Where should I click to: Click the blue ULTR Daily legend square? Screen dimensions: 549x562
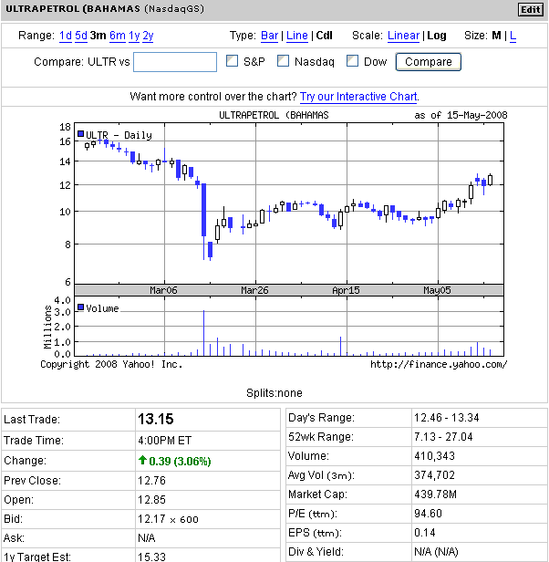pyautogui.click(x=80, y=134)
